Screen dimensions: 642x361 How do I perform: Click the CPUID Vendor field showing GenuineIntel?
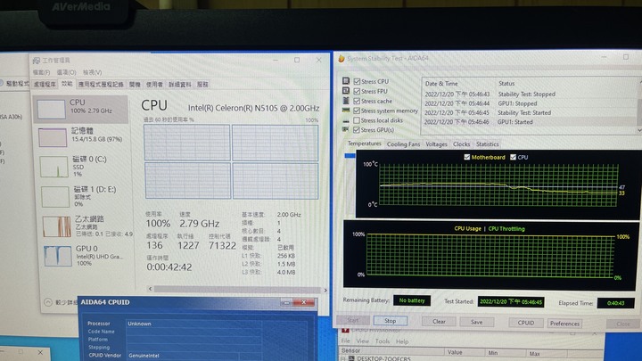coord(183,356)
